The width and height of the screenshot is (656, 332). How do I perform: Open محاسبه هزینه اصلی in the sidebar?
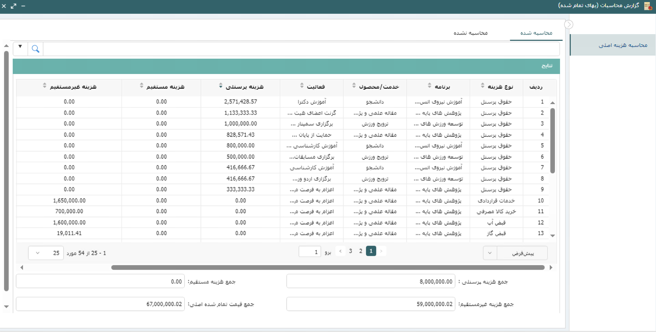(x=623, y=45)
